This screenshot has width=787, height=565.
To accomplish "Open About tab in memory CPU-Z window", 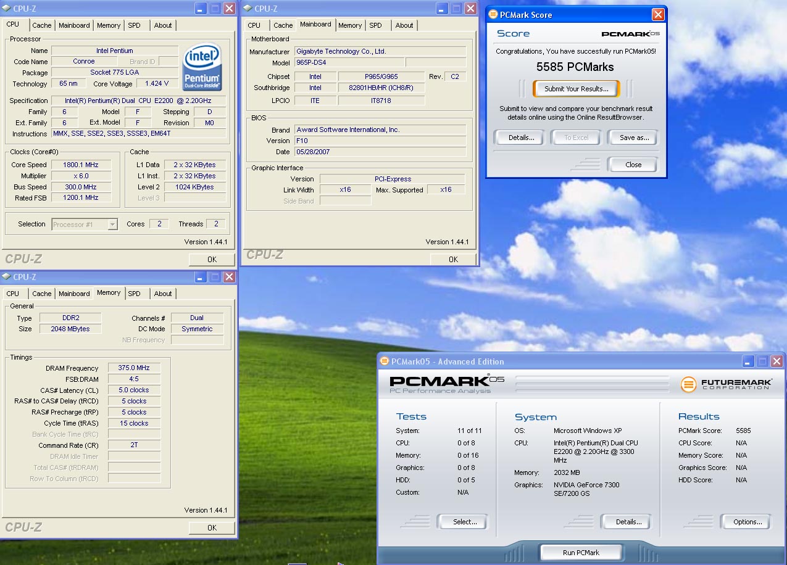I will (x=163, y=294).
